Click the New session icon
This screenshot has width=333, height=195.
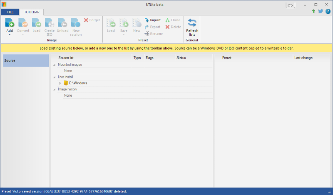coord(76,22)
